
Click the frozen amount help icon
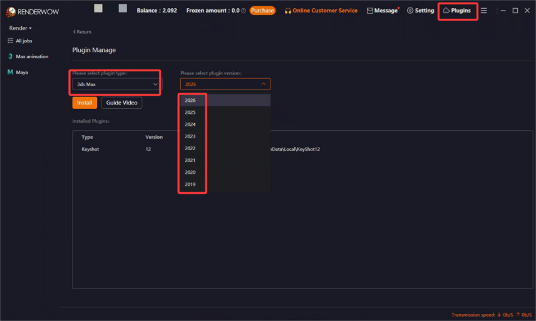tap(244, 11)
